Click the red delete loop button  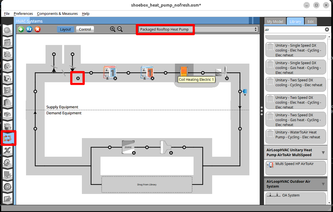click(38, 29)
